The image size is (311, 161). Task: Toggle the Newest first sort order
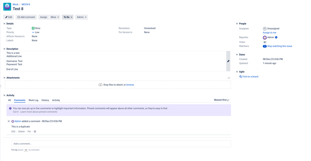pos(222,100)
